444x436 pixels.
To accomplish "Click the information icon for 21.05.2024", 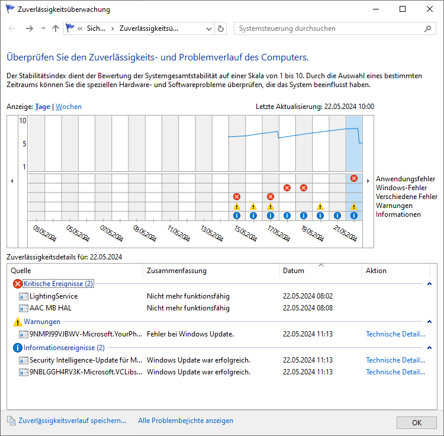I will tap(337, 216).
